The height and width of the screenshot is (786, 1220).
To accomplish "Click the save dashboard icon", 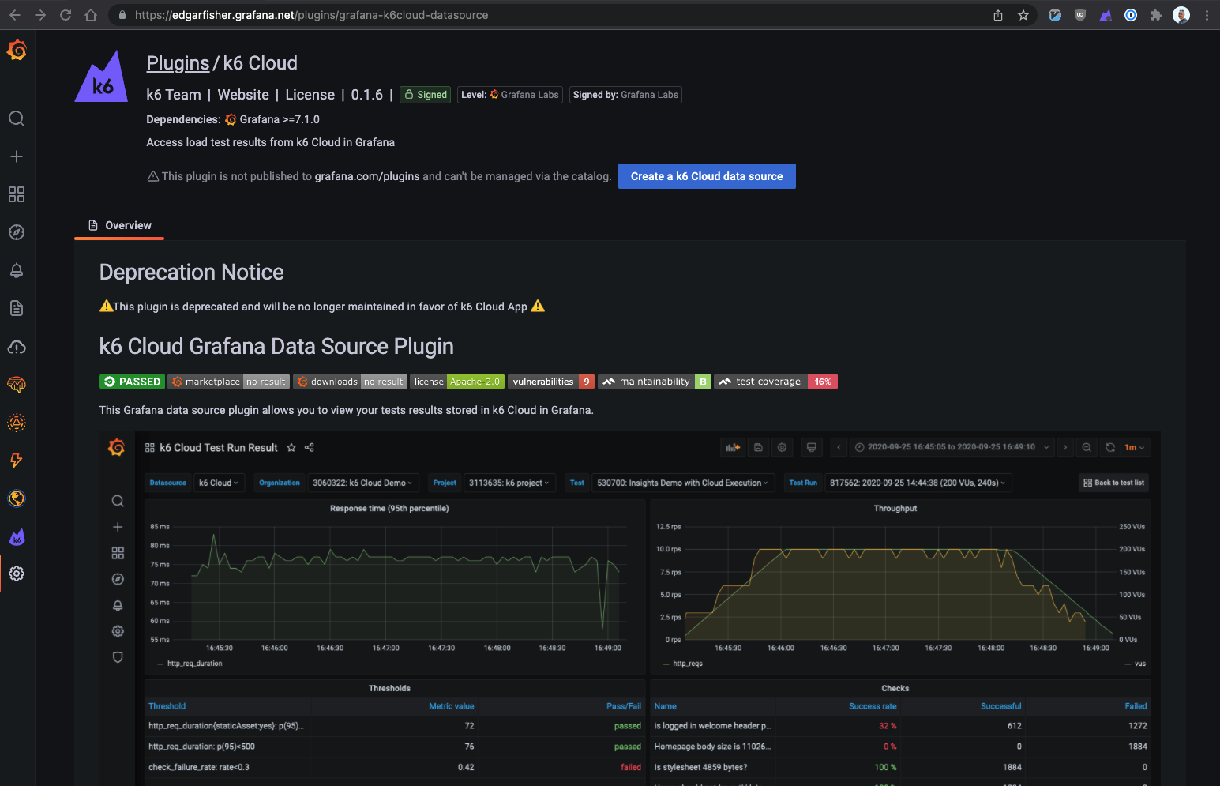I will (x=758, y=447).
